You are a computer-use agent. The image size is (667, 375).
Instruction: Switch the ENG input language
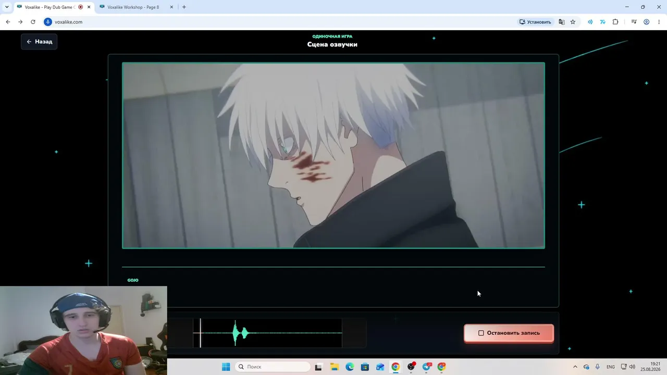tap(611, 367)
